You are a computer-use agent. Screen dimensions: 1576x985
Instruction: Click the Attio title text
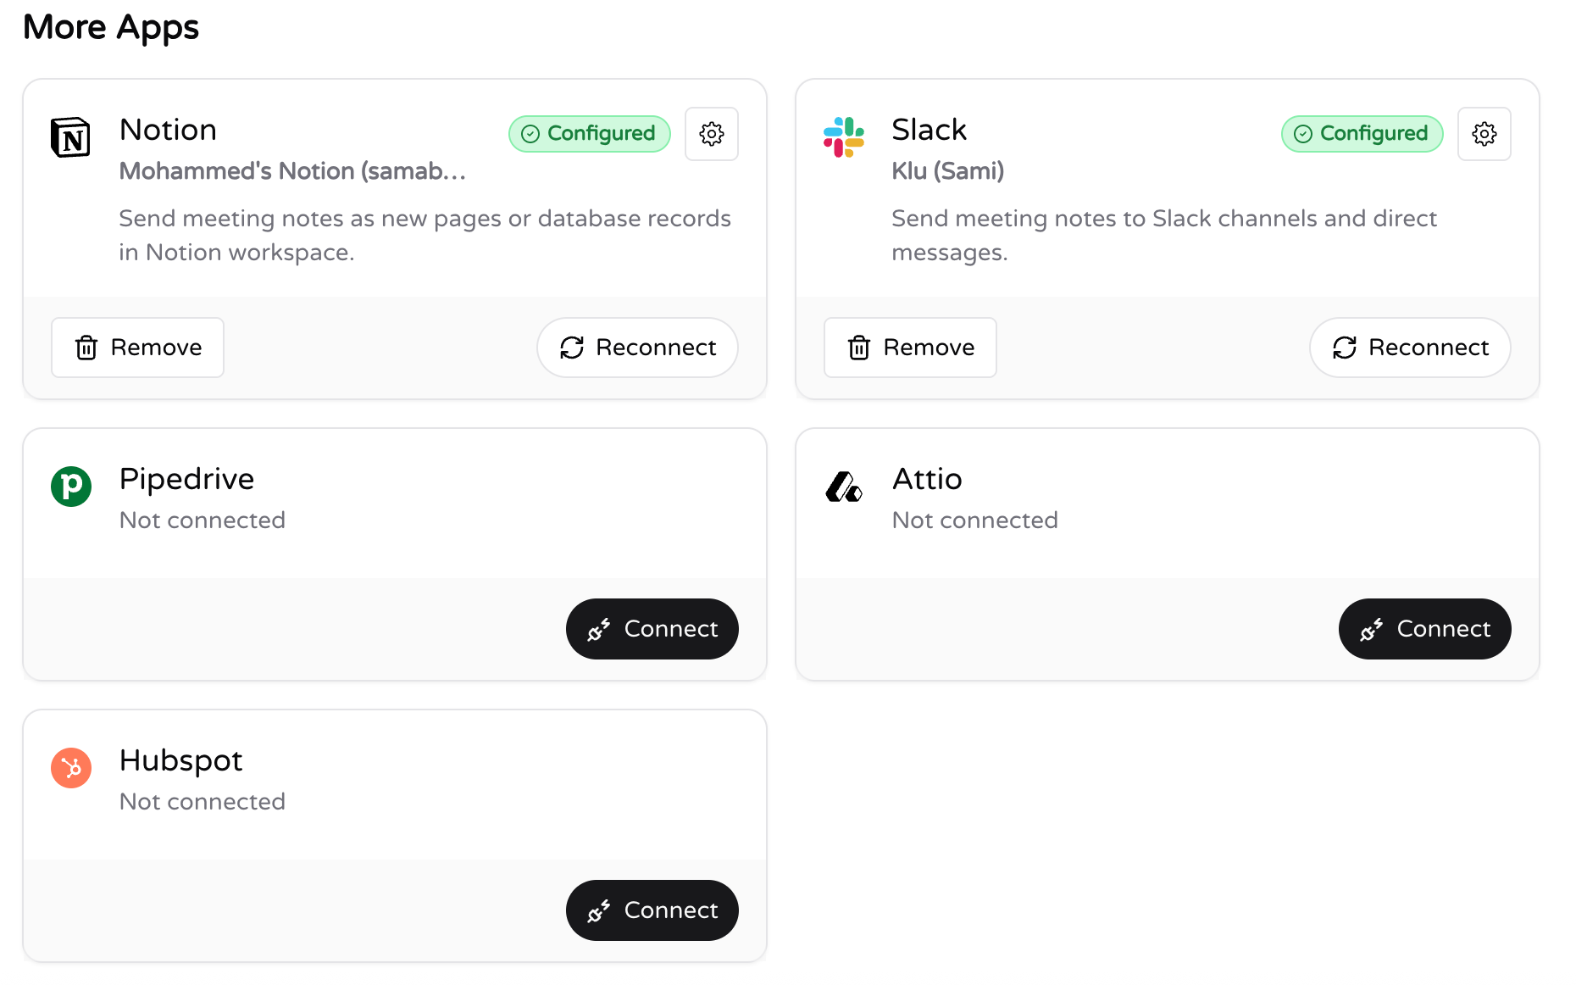coord(927,479)
